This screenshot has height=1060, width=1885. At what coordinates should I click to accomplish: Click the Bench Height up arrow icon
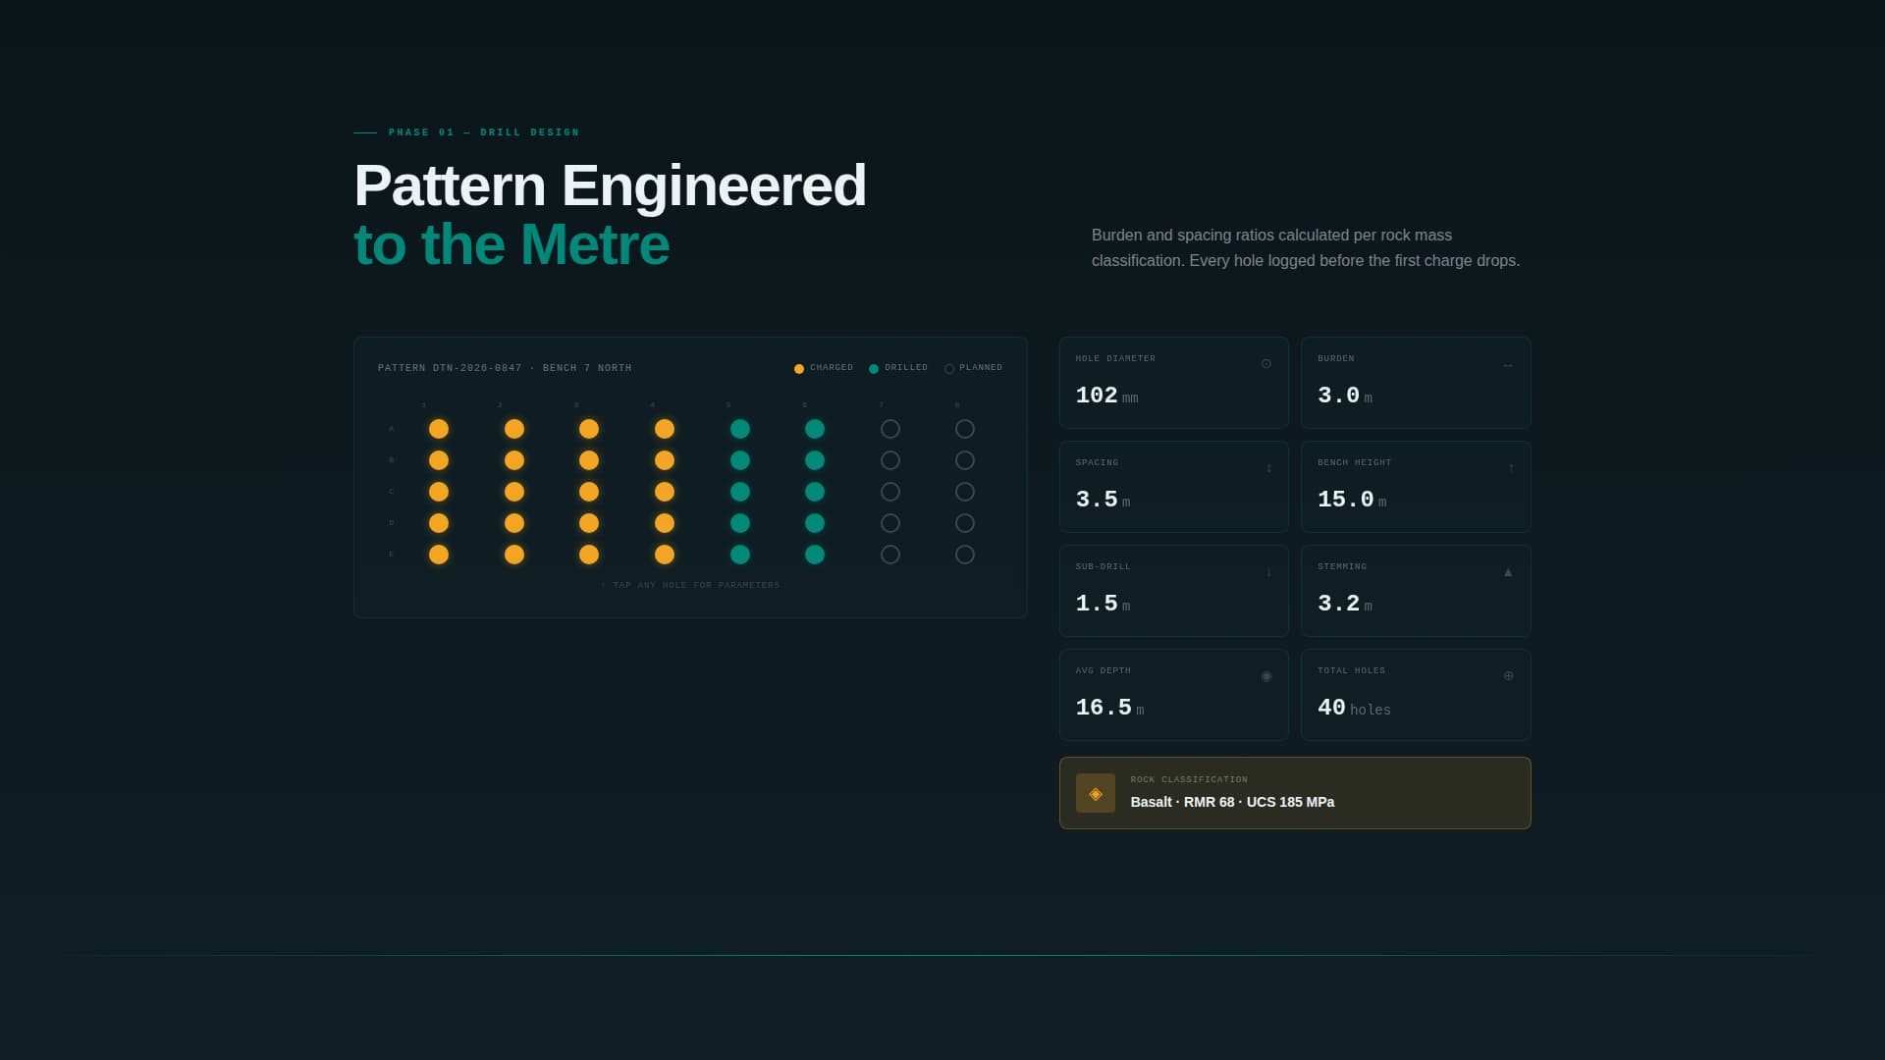(1511, 468)
